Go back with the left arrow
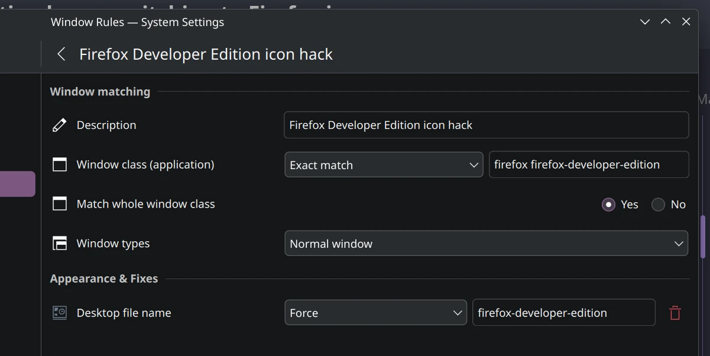The width and height of the screenshot is (710, 356). point(61,54)
